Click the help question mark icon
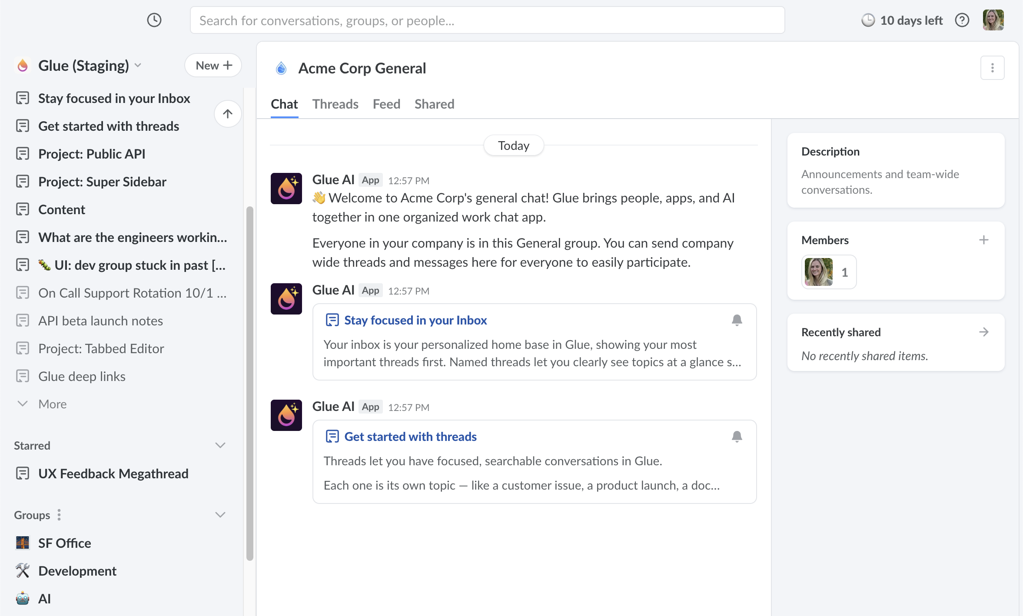1023x616 pixels. [x=962, y=20]
